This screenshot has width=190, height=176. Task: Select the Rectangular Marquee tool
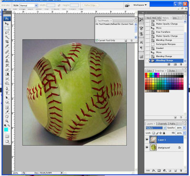[x=7, y=28]
